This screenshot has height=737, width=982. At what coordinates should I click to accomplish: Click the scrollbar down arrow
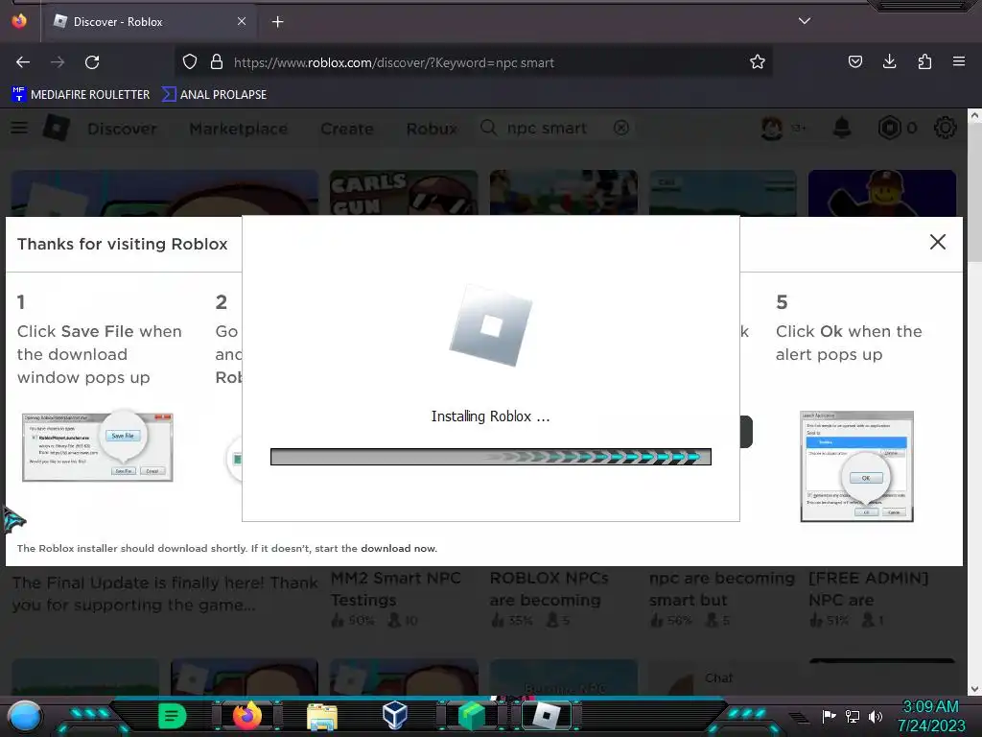974,689
